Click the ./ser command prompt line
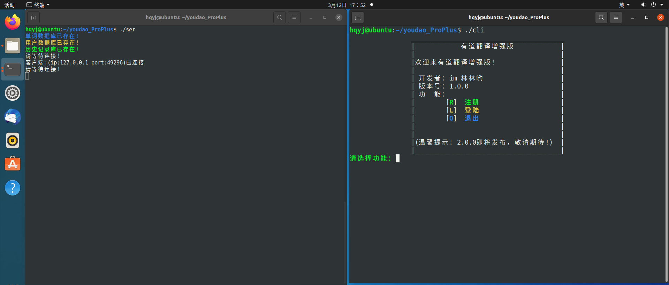 click(x=80, y=30)
